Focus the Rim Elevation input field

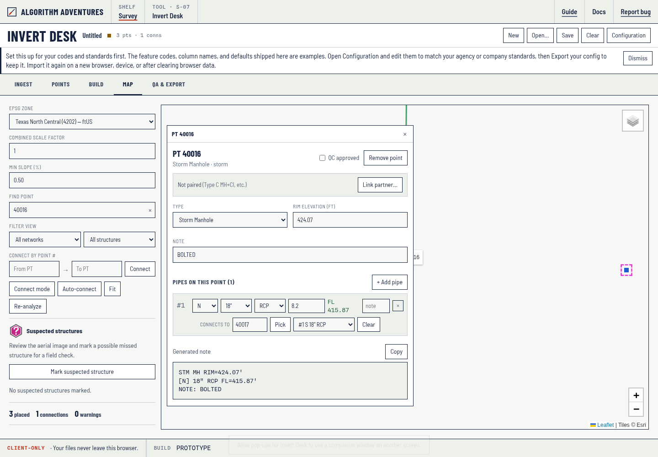pos(350,220)
